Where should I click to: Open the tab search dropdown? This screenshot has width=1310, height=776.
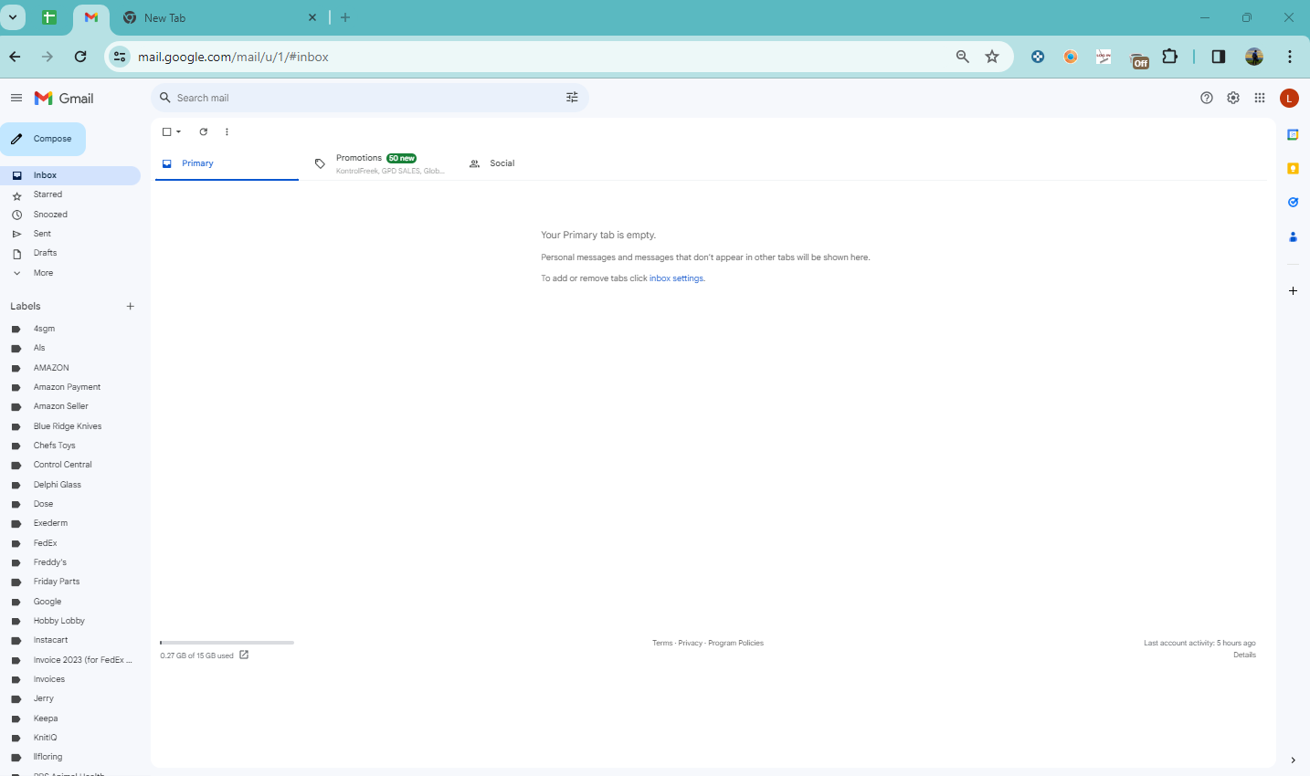(13, 17)
